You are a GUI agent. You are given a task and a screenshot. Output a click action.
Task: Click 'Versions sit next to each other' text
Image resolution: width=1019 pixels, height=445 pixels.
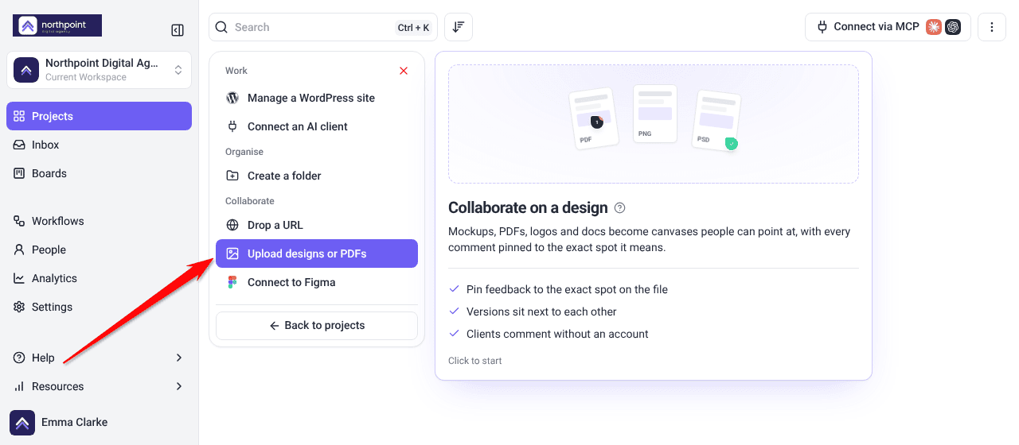(541, 311)
